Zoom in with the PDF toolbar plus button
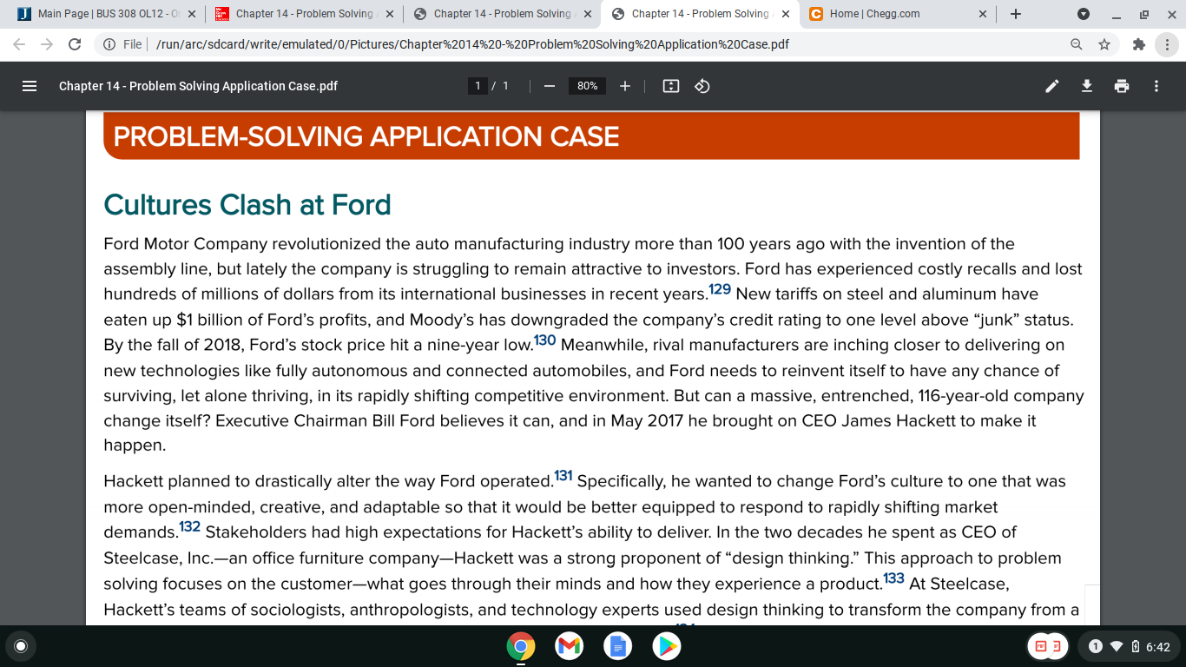Viewport: 1186px width, 667px height. pyautogui.click(x=625, y=86)
